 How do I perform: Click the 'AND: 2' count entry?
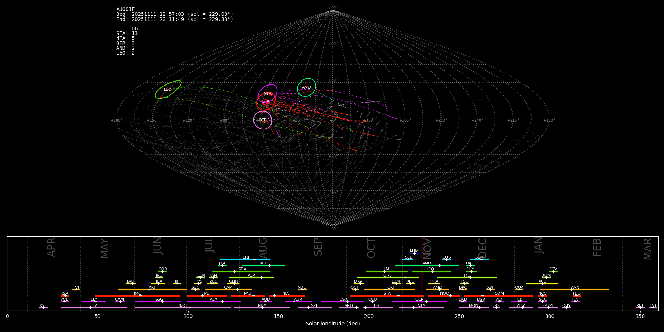[125, 48]
